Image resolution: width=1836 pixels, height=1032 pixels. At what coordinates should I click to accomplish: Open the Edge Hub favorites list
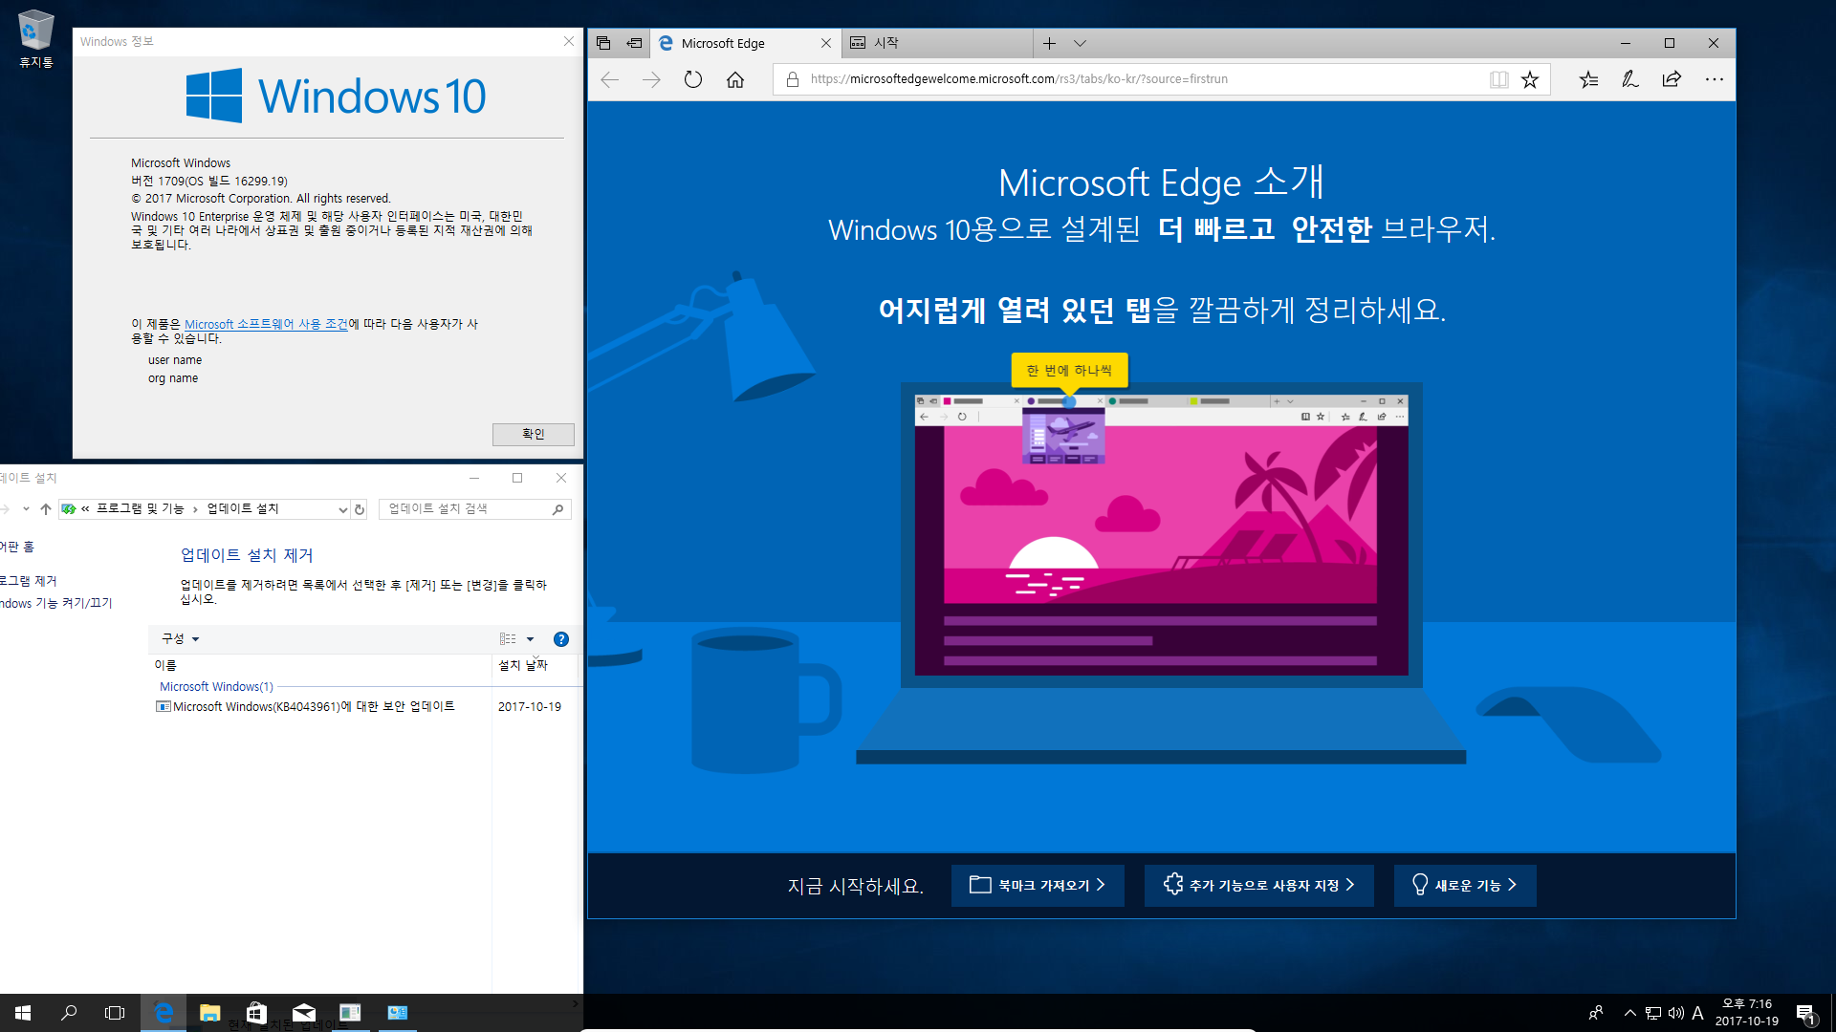tap(1588, 79)
